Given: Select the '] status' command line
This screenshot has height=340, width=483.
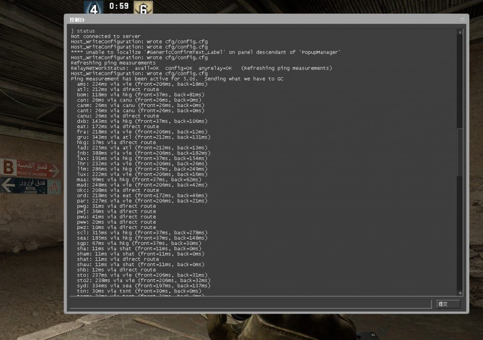Looking at the screenshot, I should tap(83, 31).
